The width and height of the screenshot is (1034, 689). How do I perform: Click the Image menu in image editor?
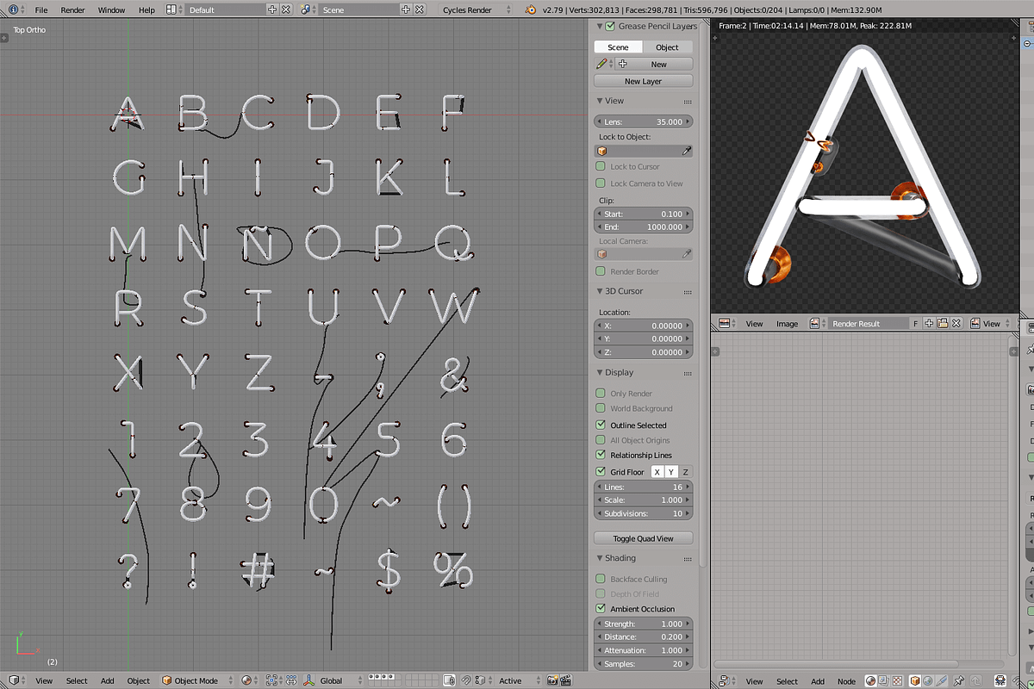[x=788, y=323]
